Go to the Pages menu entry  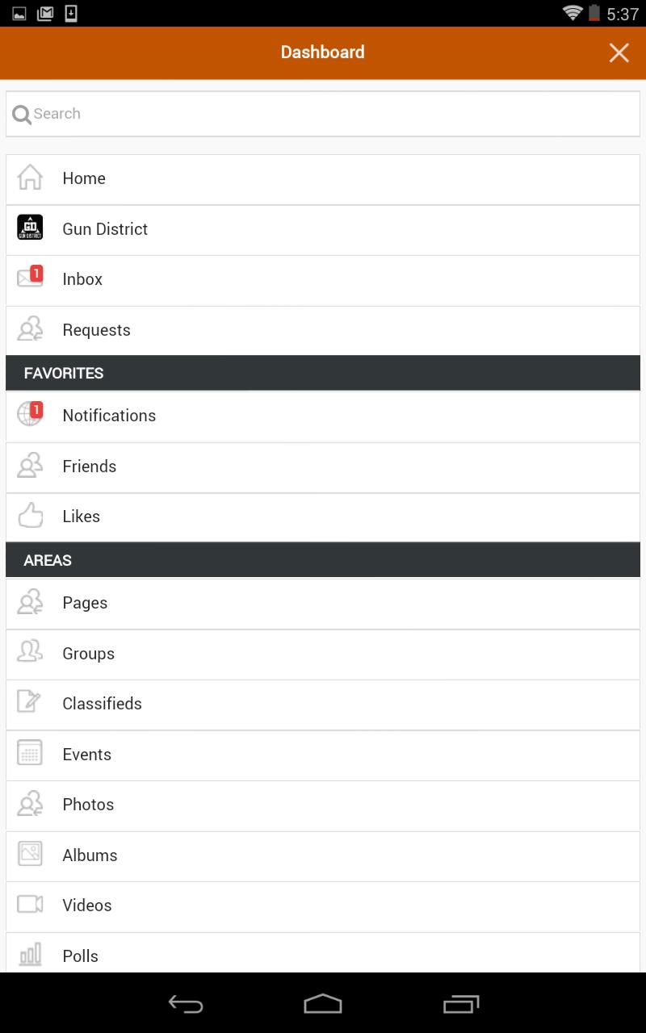[85, 603]
